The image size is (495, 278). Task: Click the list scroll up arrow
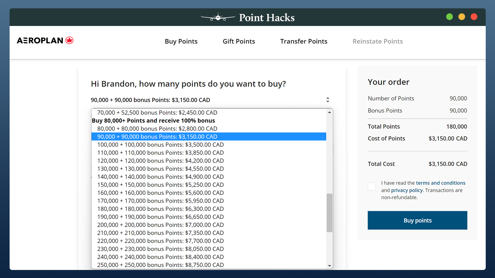tap(329, 112)
